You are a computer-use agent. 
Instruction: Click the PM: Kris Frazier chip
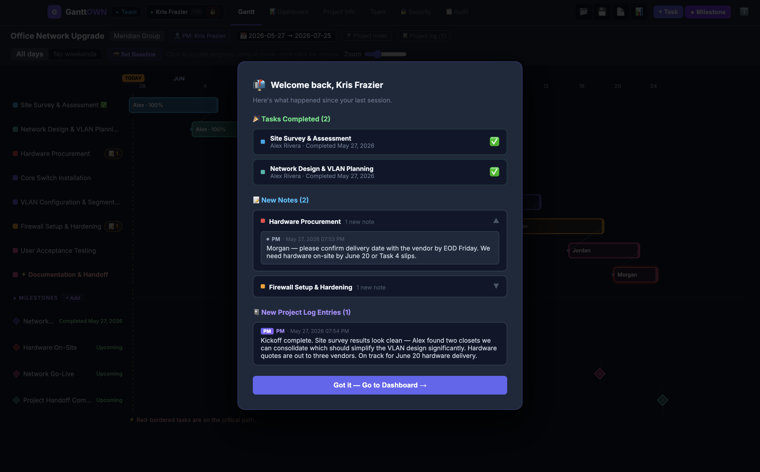[x=200, y=36]
